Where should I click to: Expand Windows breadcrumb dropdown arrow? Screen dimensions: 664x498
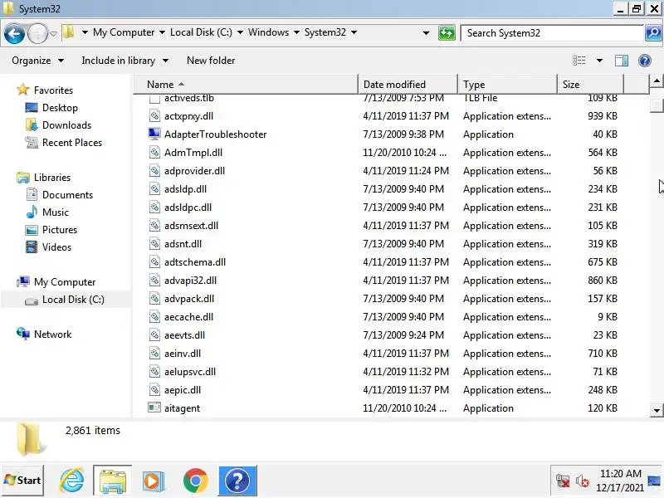(296, 32)
